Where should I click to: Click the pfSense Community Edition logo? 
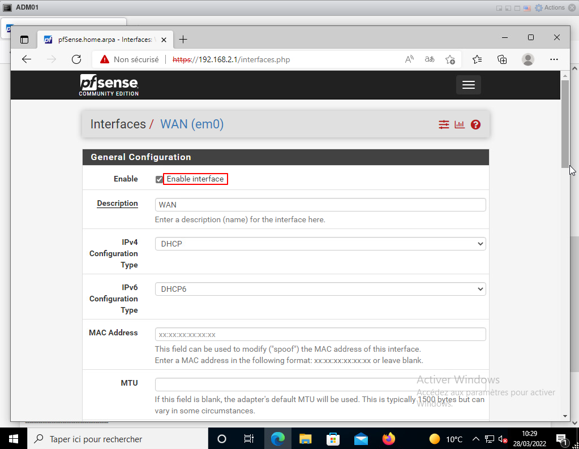[109, 85]
